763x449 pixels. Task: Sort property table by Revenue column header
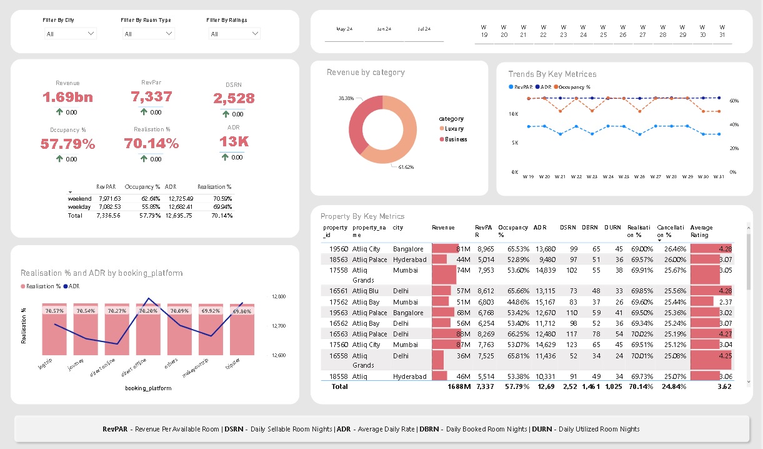[x=443, y=228]
